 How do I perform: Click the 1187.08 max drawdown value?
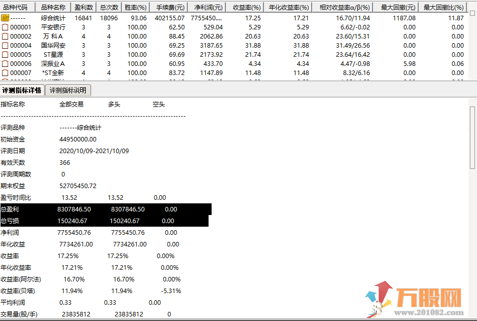coord(404,18)
